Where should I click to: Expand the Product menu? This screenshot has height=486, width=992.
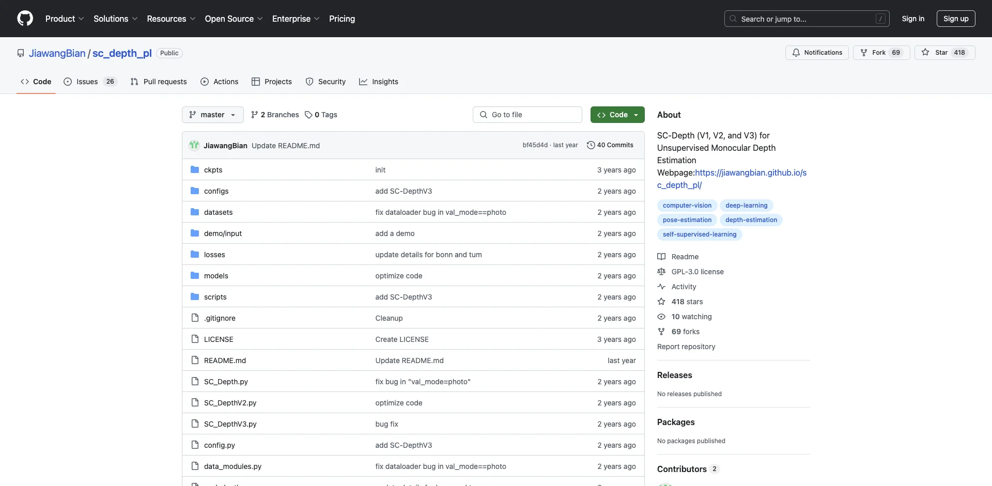[65, 19]
